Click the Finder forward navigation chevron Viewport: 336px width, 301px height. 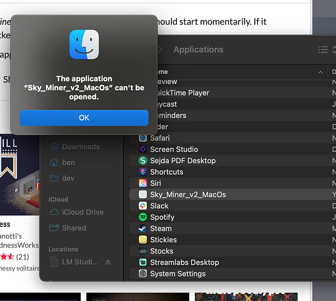click(160, 49)
